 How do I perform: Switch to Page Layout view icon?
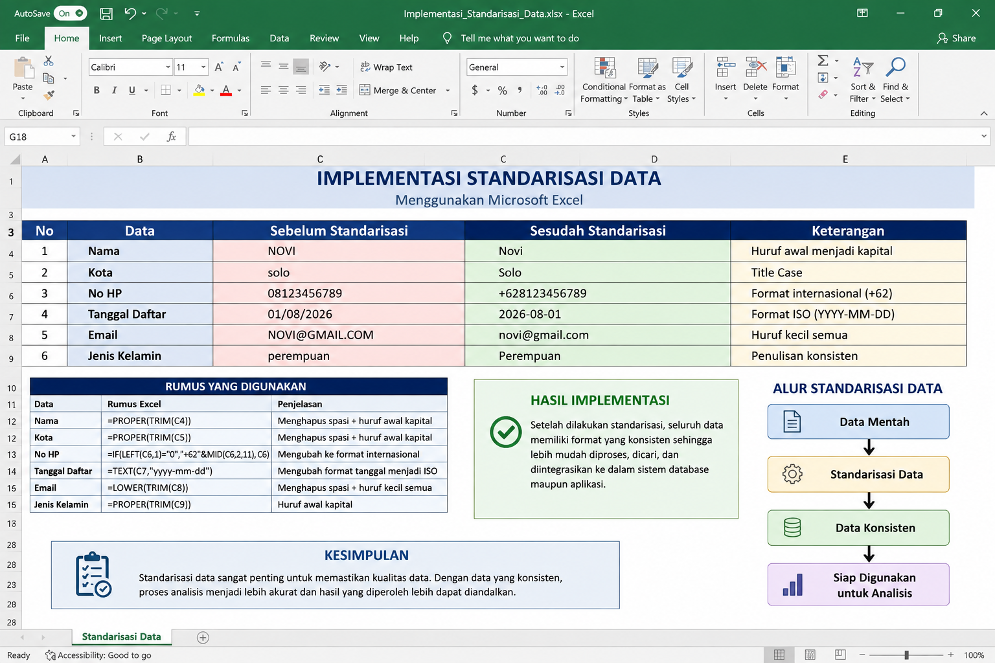(x=810, y=655)
